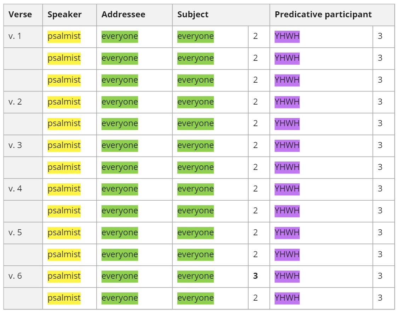399x313 pixels.
Task: Click Addressee everyone in the v. 2 row
Action: click(x=120, y=102)
